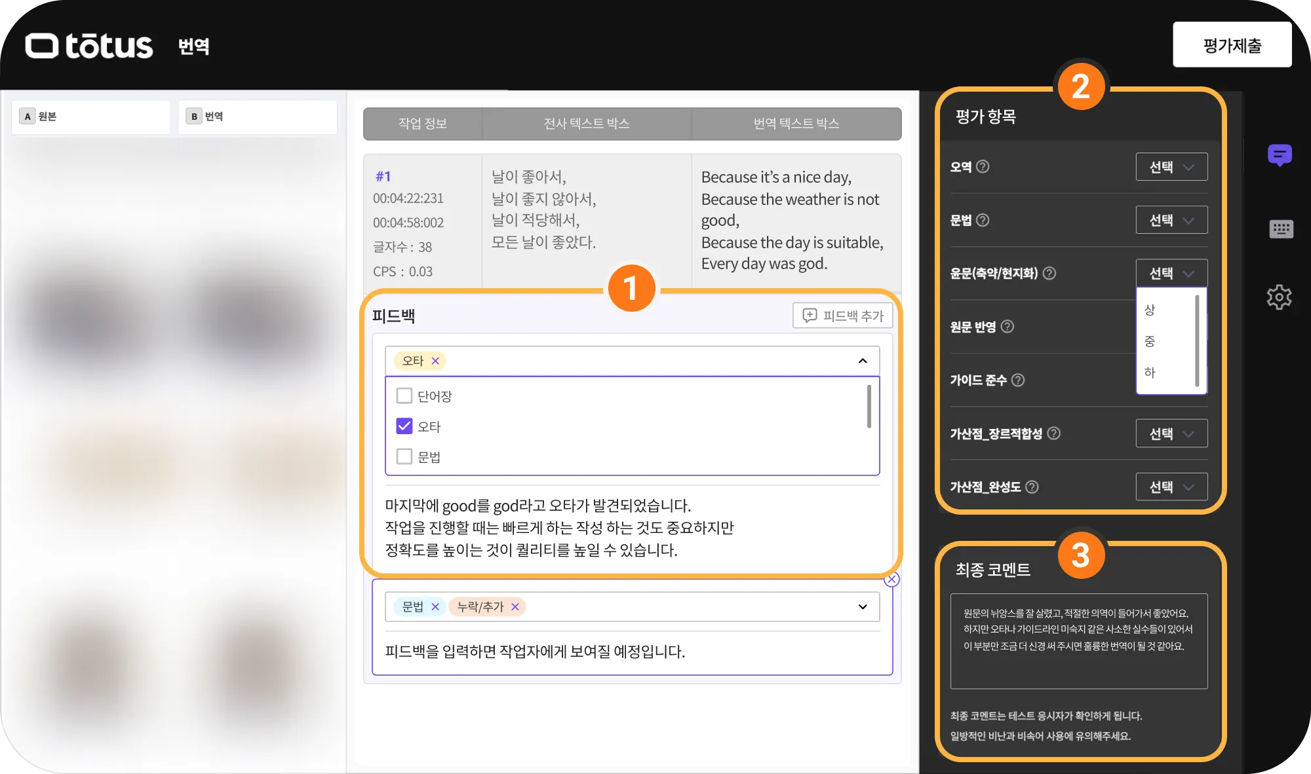Expand the 가산점_완성도 선택 dropdown
The image size is (1311, 774).
(x=1171, y=487)
